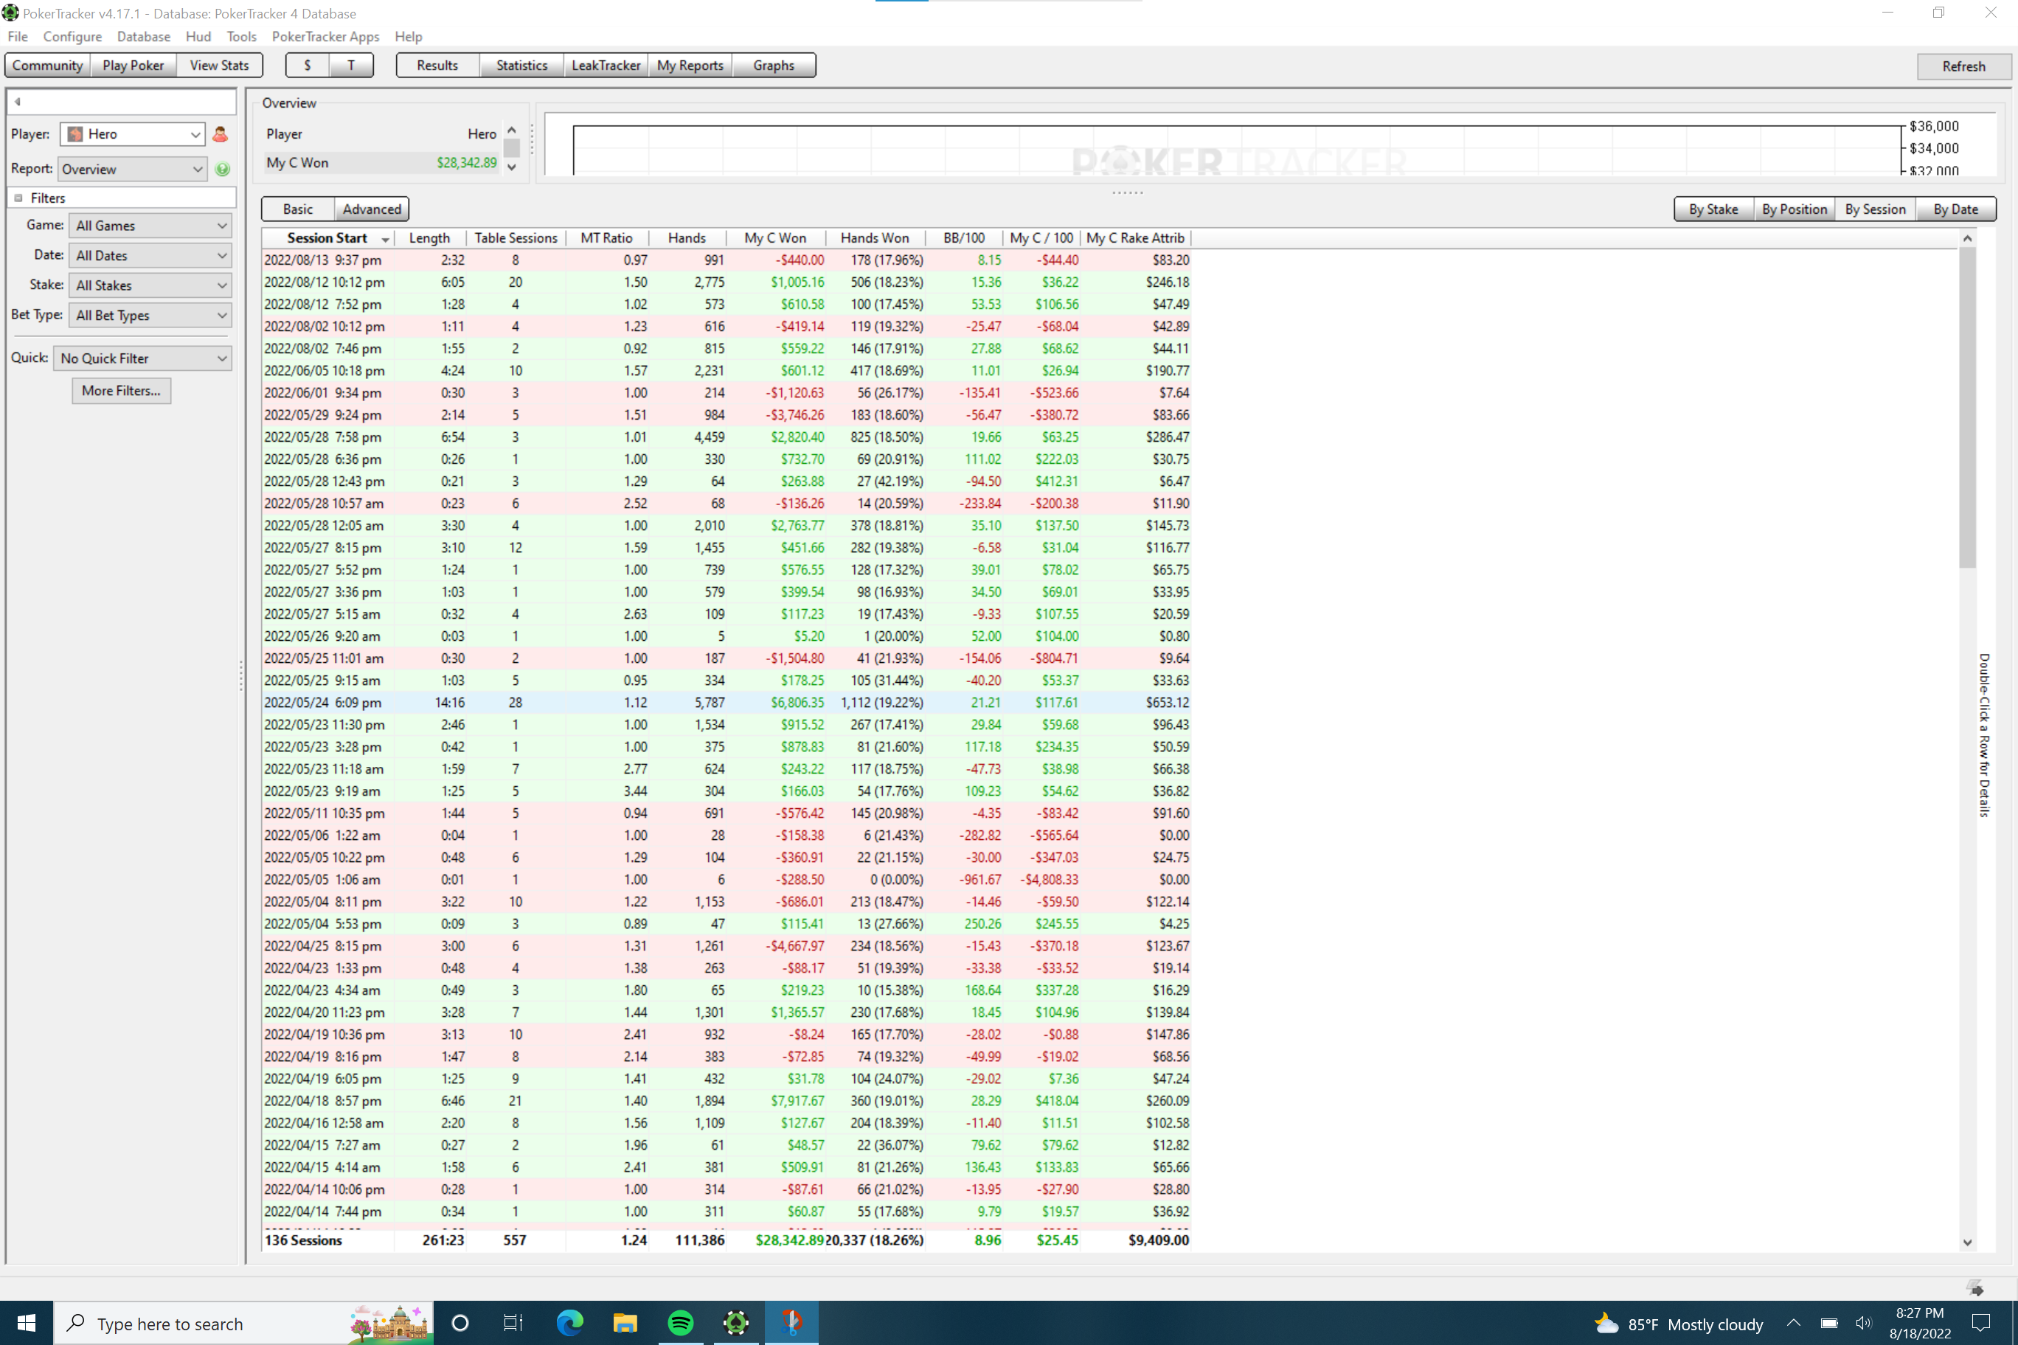Click the More Filters button
2018x1345 pixels.
121,391
